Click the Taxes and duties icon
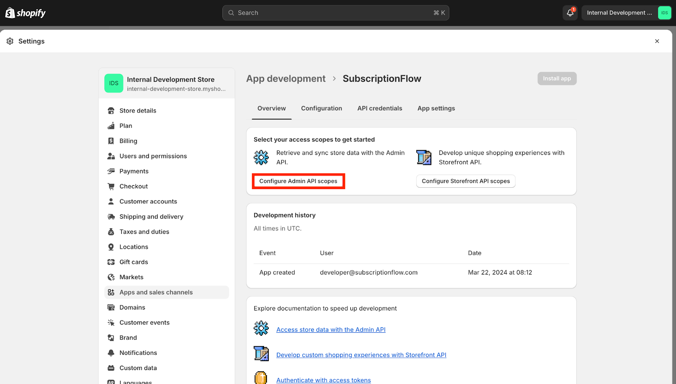 (111, 232)
